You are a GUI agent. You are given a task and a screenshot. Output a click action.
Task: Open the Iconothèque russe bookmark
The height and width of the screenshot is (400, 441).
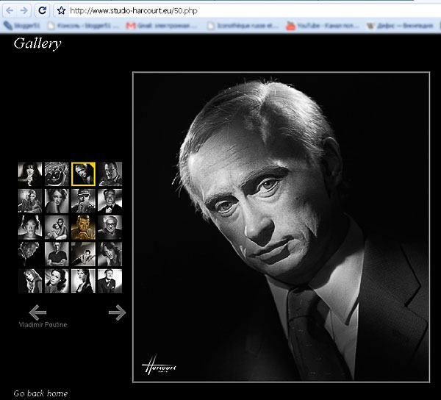[243, 26]
